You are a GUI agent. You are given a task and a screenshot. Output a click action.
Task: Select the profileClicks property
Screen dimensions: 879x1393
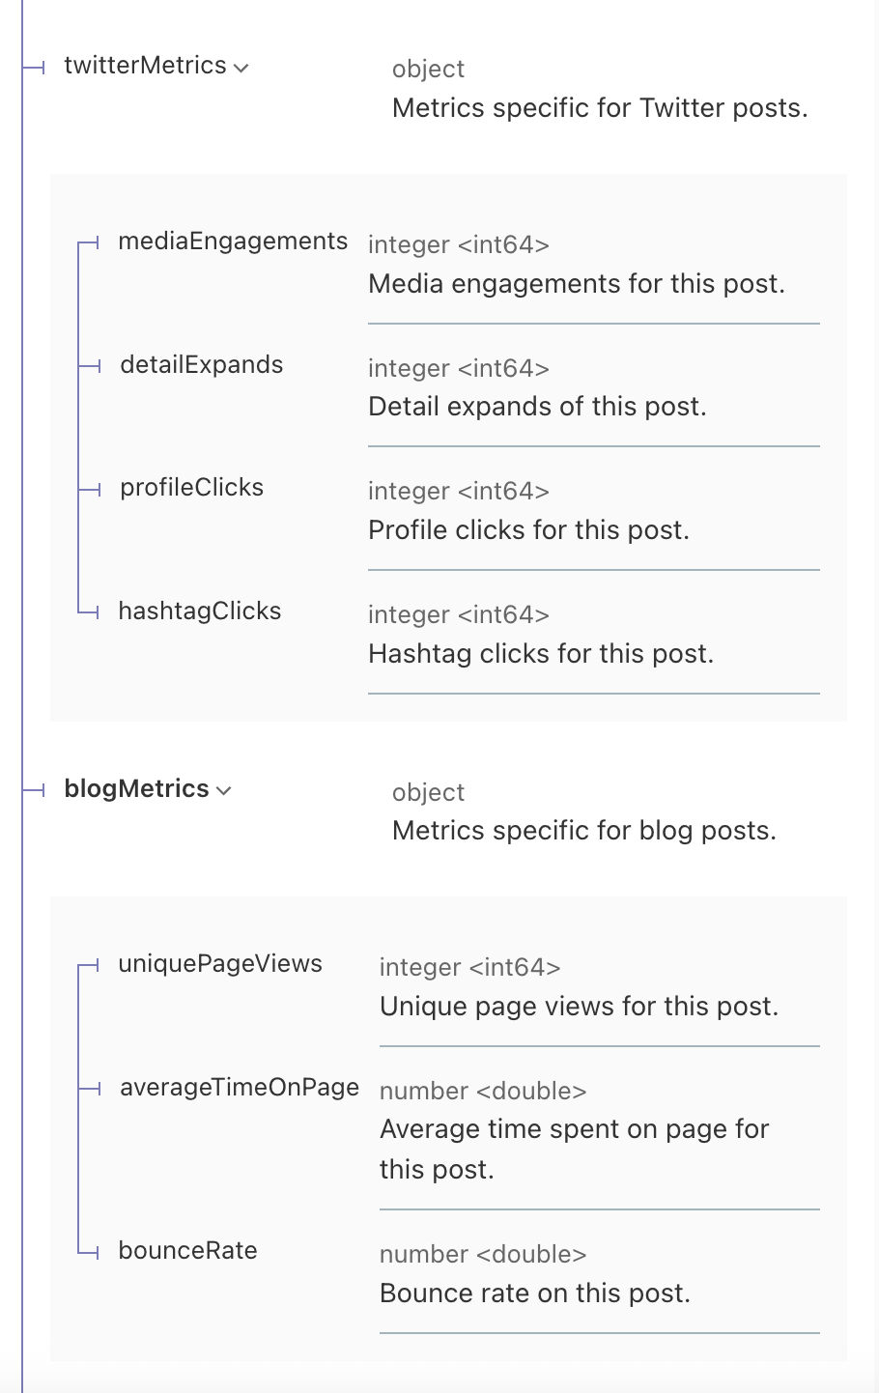(x=190, y=487)
